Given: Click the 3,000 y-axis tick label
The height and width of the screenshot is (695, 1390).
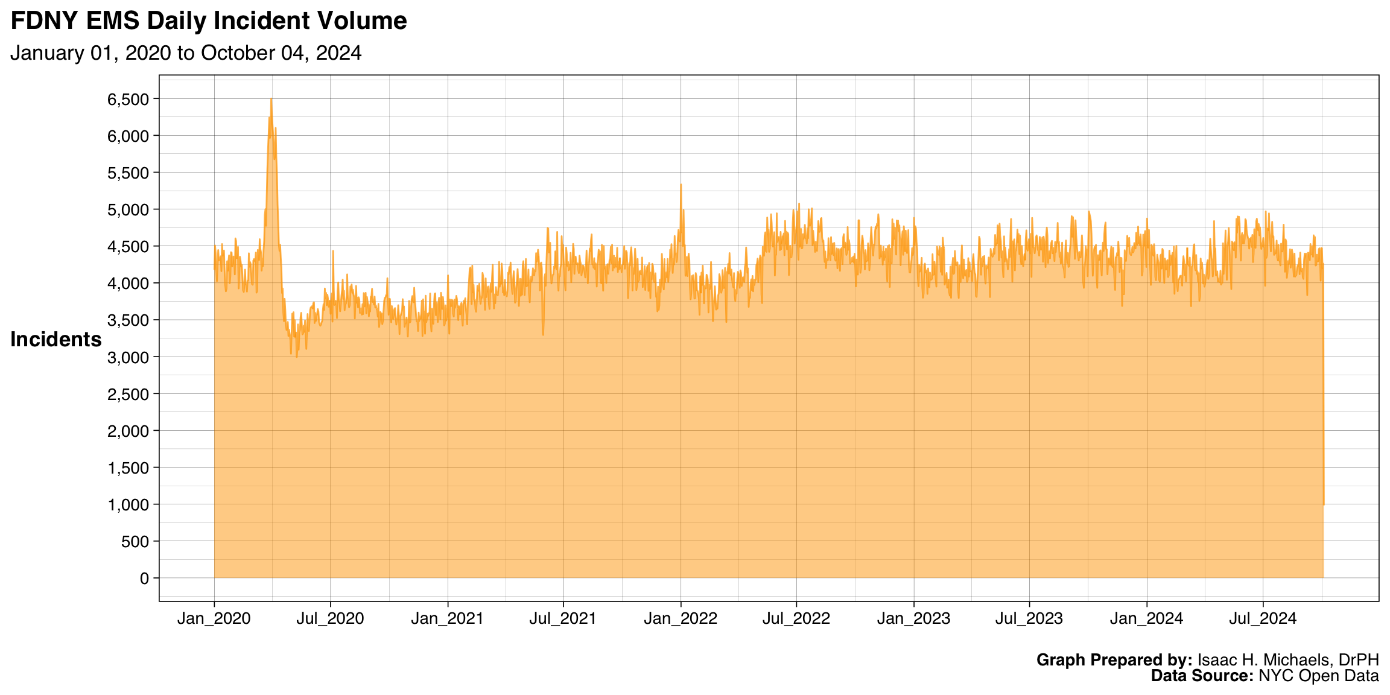Looking at the screenshot, I should (128, 357).
